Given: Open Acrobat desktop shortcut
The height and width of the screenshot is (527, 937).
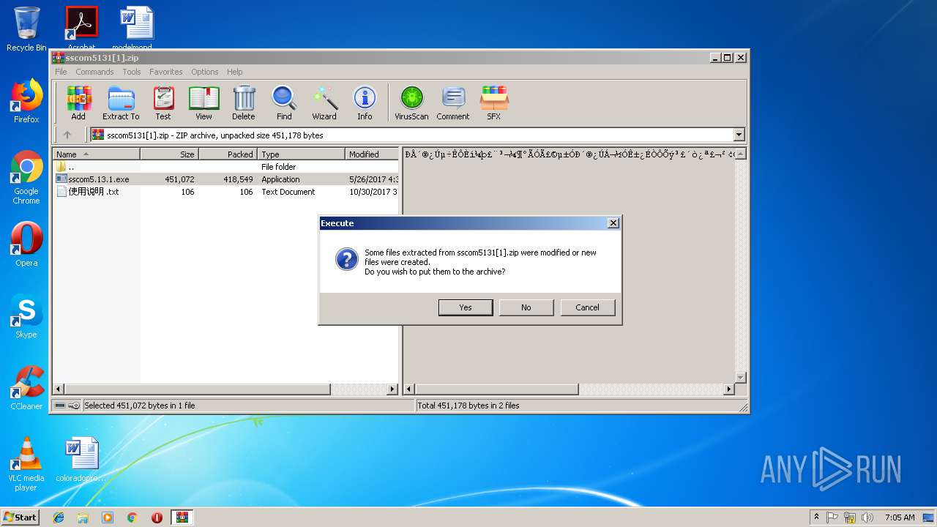Looking at the screenshot, I should pos(81,28).
